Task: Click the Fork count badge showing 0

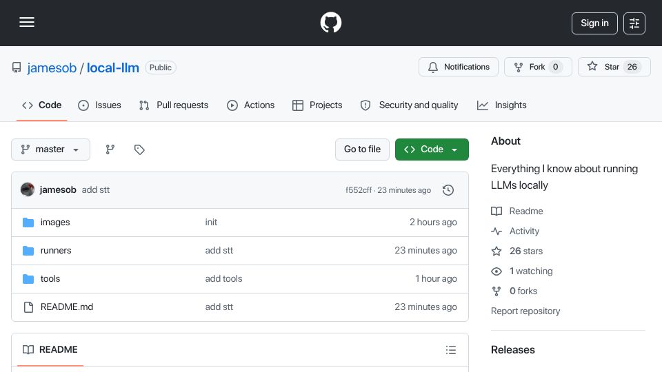Action: click(556, 67)
